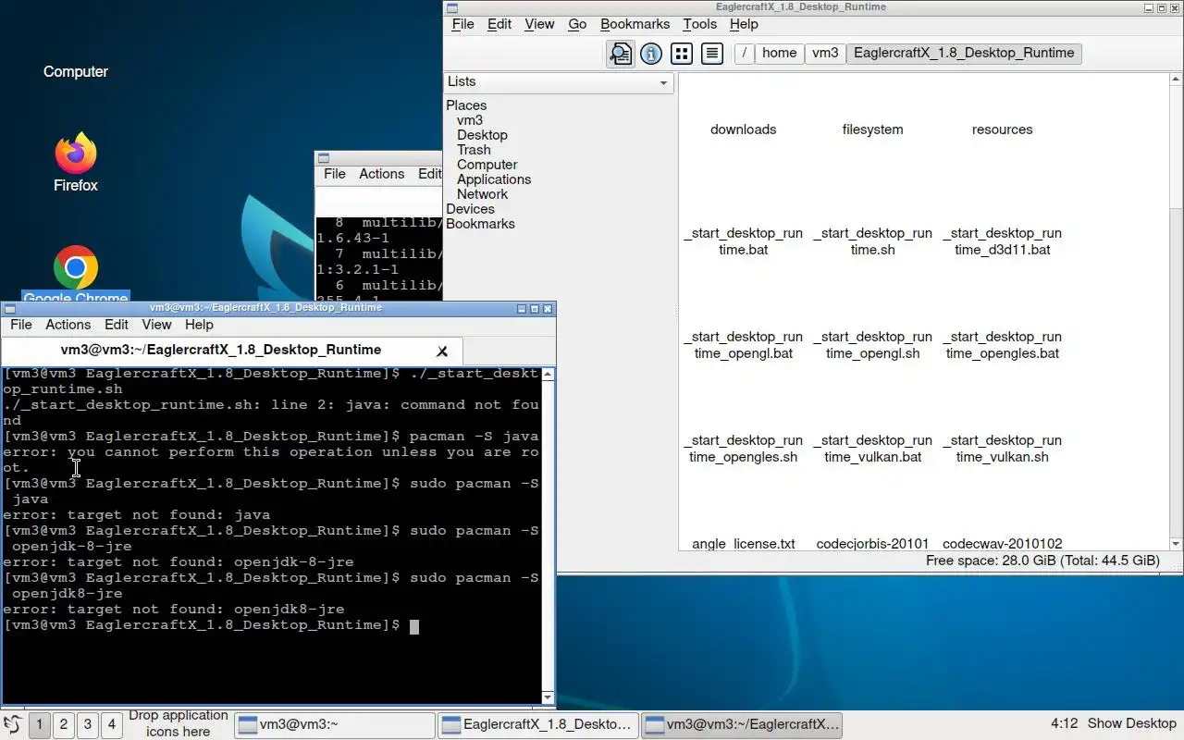Viewport: 1184px width, 740px height.
Task: Switch to workspace 2 in pager
Action: click(64, 724)
